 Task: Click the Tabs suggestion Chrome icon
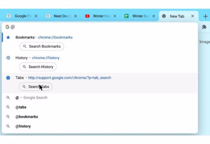tap(8, 78)
